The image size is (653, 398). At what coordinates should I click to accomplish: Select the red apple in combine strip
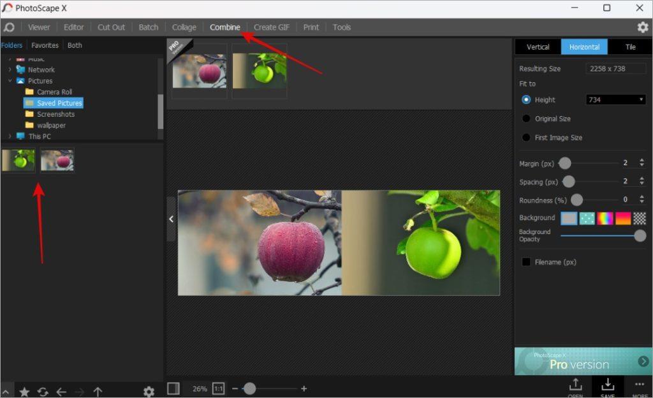pos(200,71)
